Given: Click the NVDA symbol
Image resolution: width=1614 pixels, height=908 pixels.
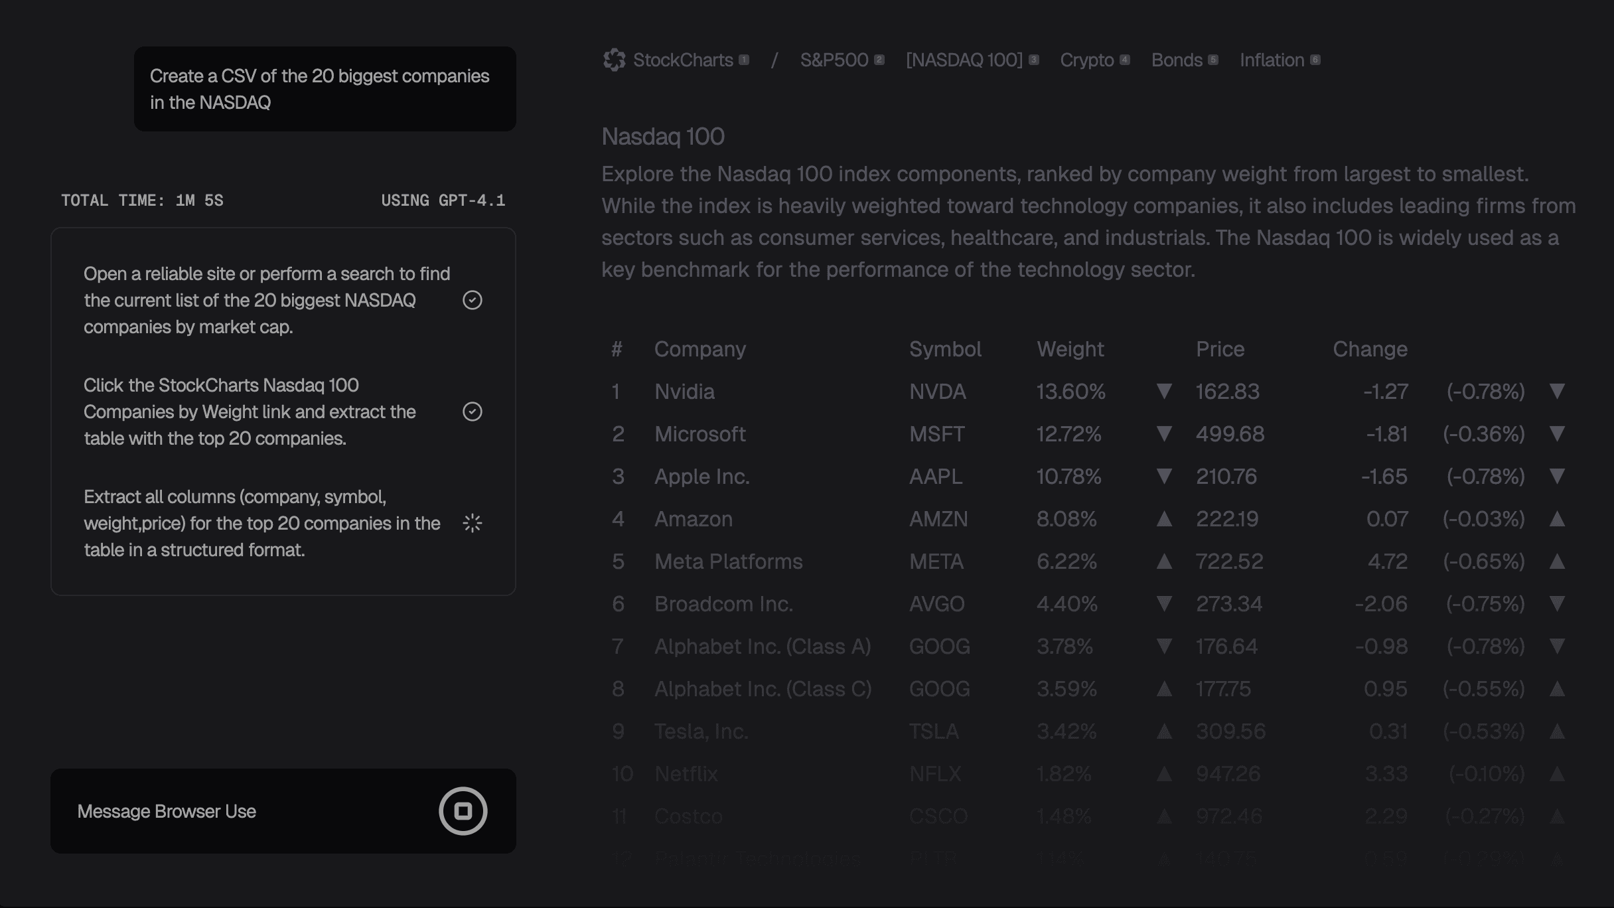Looking at the screenshot, I should (x=937, y=392).
